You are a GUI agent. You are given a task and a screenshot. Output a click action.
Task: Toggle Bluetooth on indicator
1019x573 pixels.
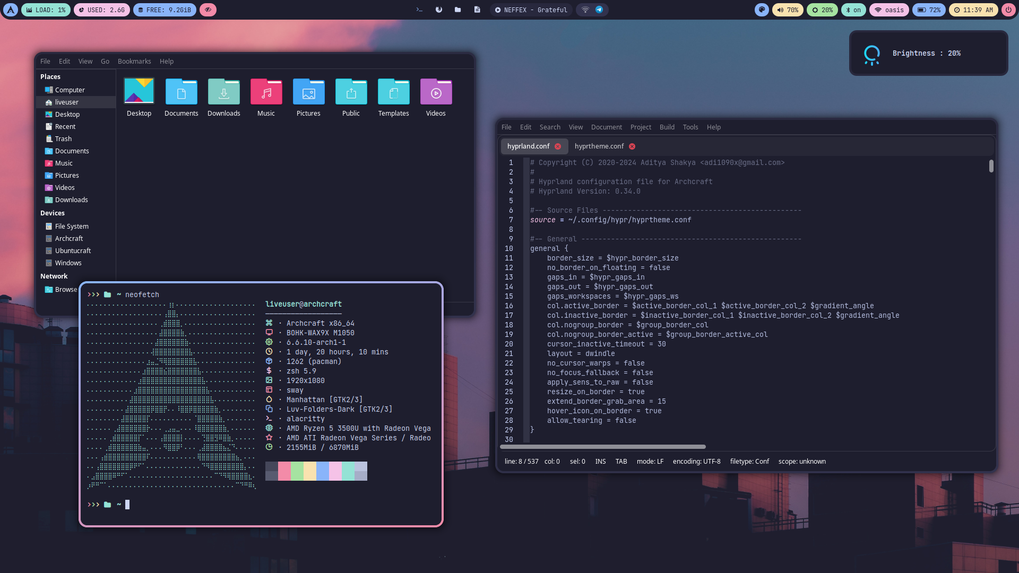click(x=853, y=10)
